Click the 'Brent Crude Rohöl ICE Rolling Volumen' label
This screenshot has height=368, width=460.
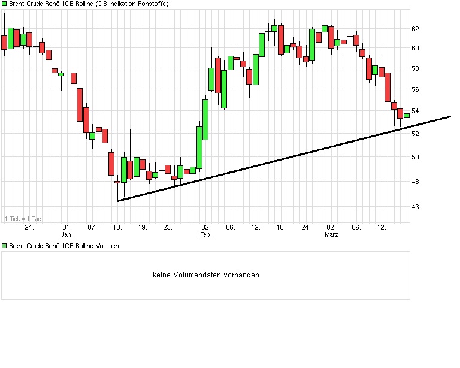coord(64,246)
